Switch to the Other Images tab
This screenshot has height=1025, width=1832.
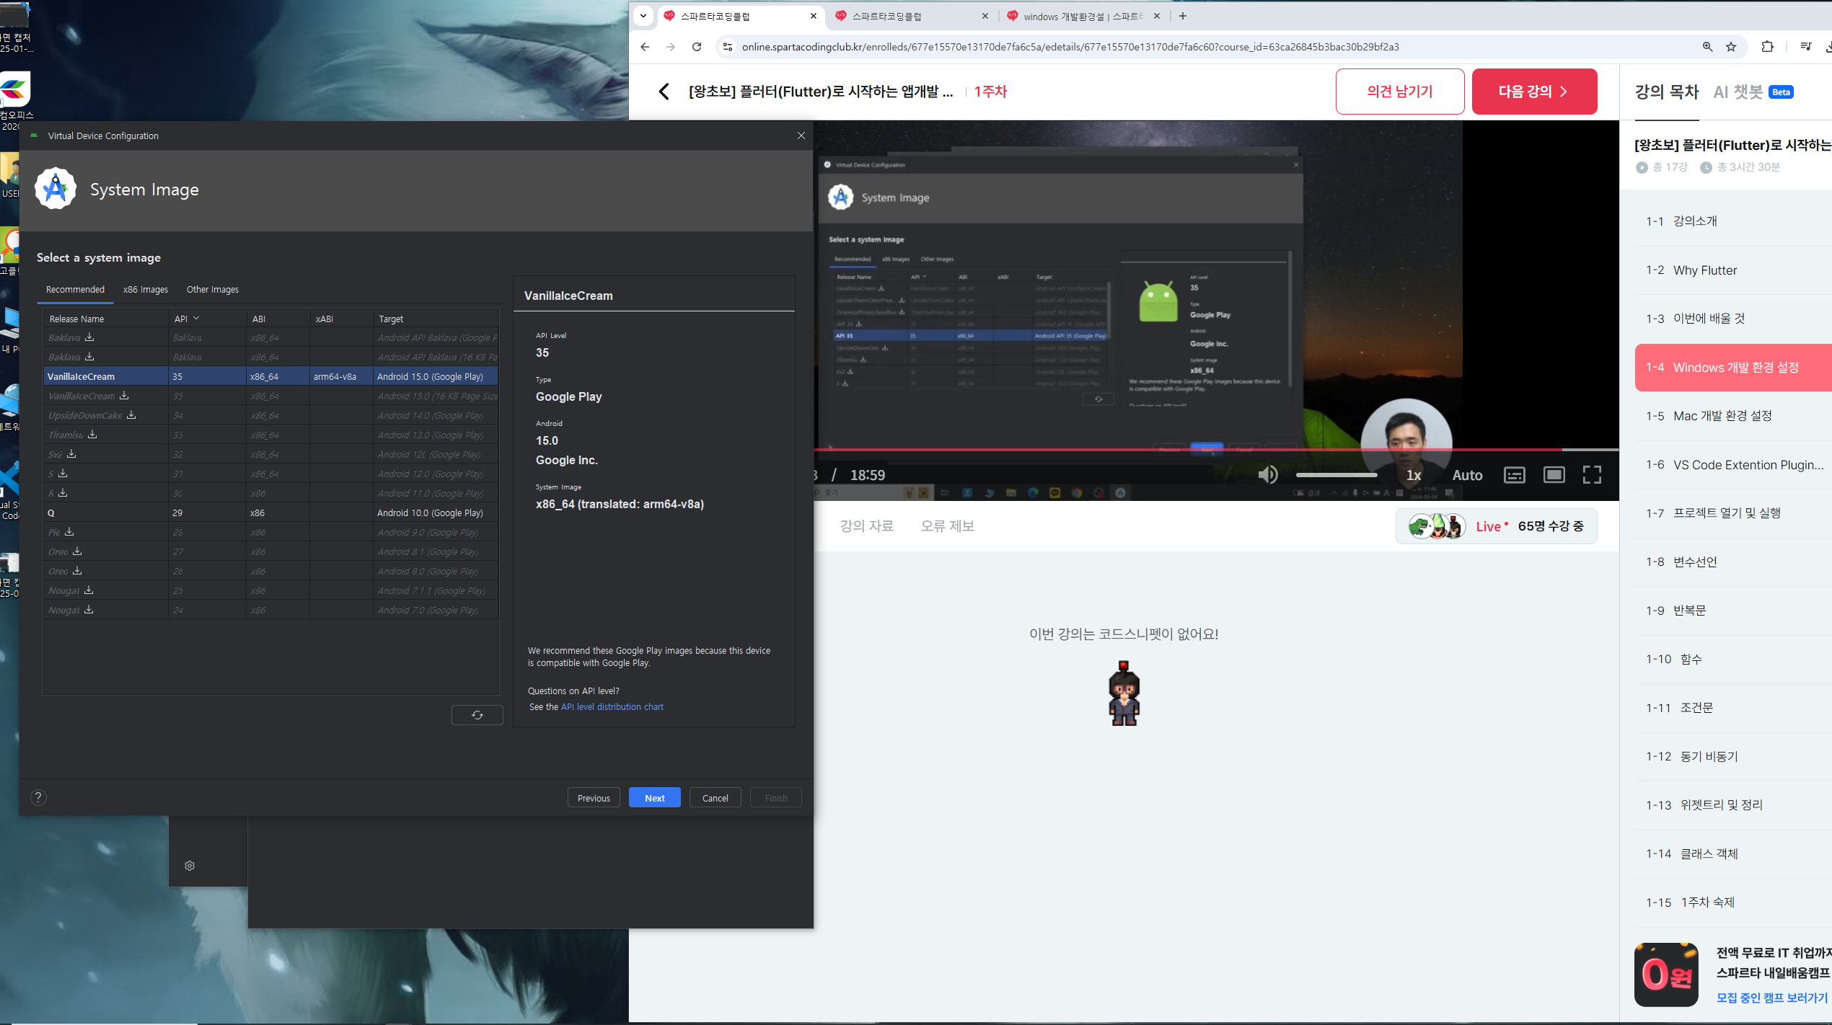(x=213, y=290)
